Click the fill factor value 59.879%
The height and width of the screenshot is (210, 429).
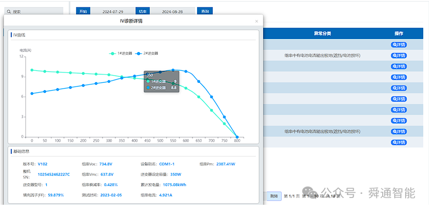tap(56, 195)
